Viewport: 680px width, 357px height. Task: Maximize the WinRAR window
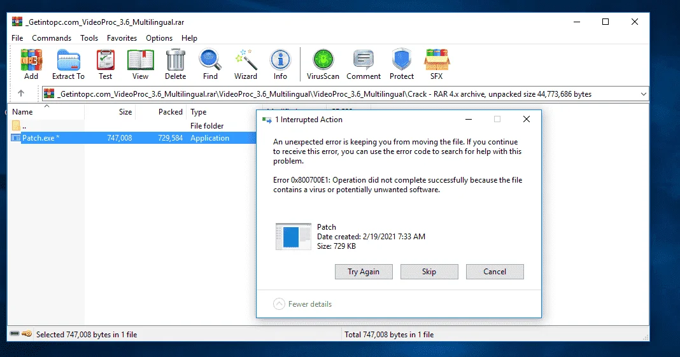(x=606, y=22)
